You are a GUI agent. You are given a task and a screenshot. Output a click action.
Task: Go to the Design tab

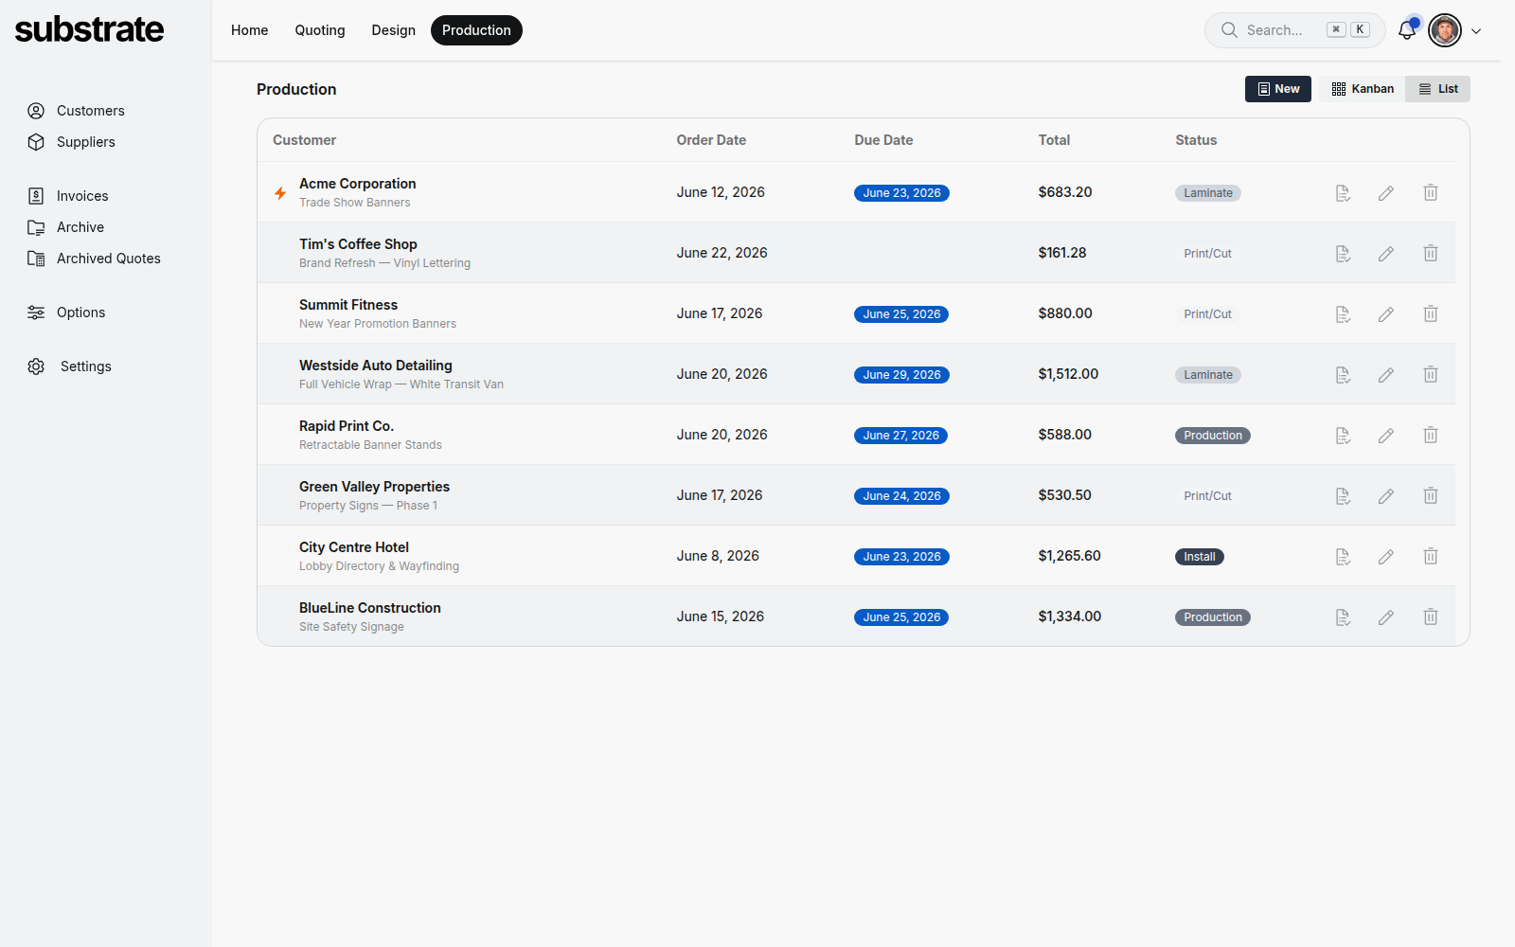coord(394,30)
